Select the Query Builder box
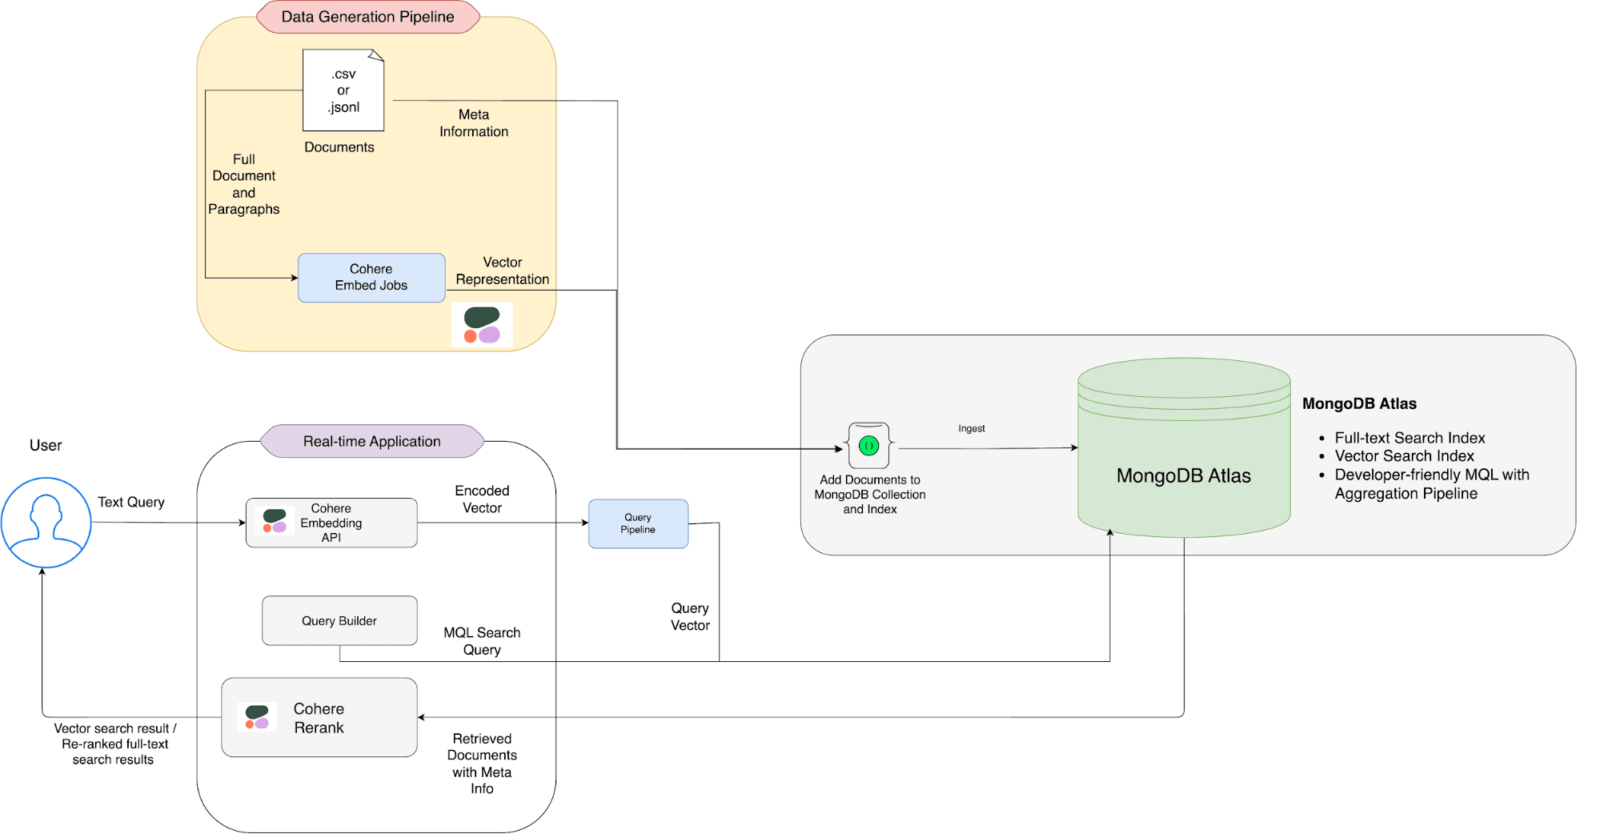The width and height of the screenshot is (1600, 834). 339,620
